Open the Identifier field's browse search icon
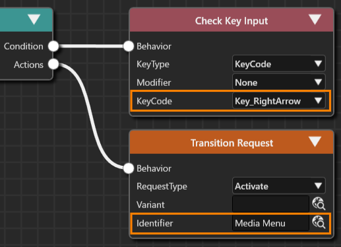 click(x=319, y=222)
